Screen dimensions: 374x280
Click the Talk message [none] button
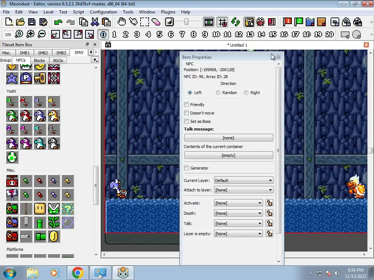[x=229, y=137]
